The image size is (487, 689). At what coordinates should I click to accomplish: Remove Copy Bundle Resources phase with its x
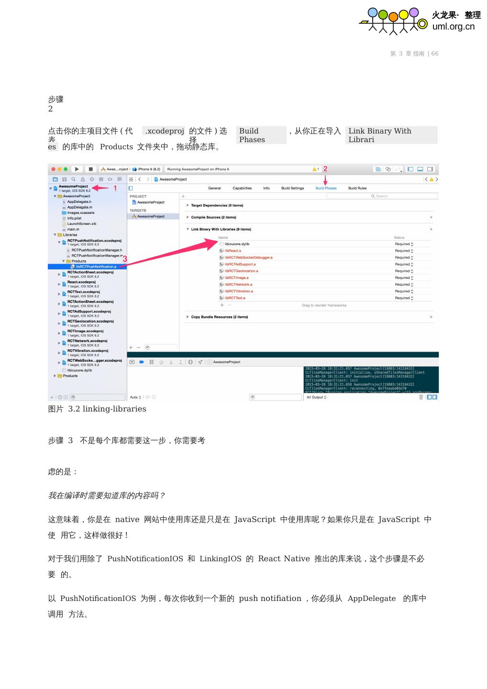click(x=431, y=317)
